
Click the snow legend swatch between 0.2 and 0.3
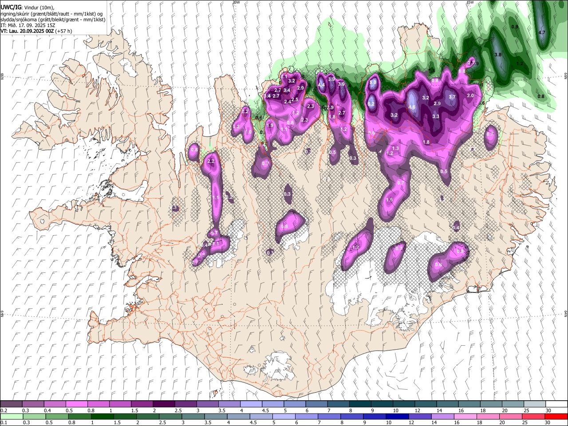12,404
